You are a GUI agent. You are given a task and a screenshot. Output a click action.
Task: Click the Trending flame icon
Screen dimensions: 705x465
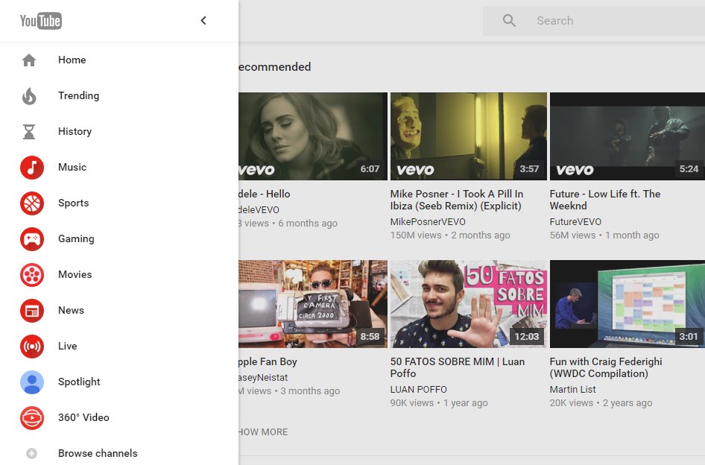(x=29, y=96)
